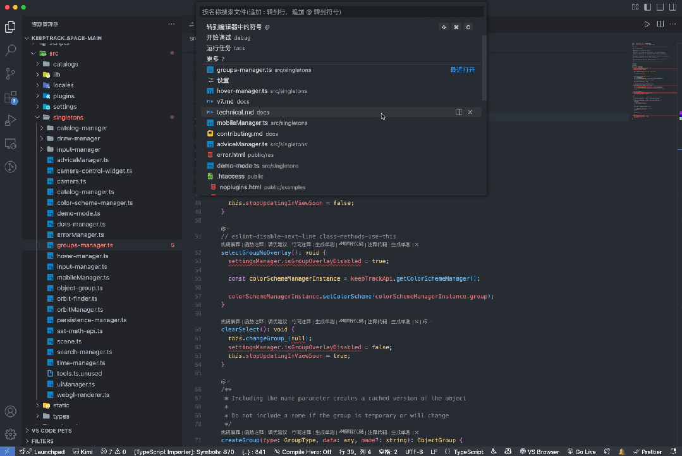Screen dimensions: 682x456
Task: Expand the catalogs folder
Action: pyautogui.click(x=102, y=64)
